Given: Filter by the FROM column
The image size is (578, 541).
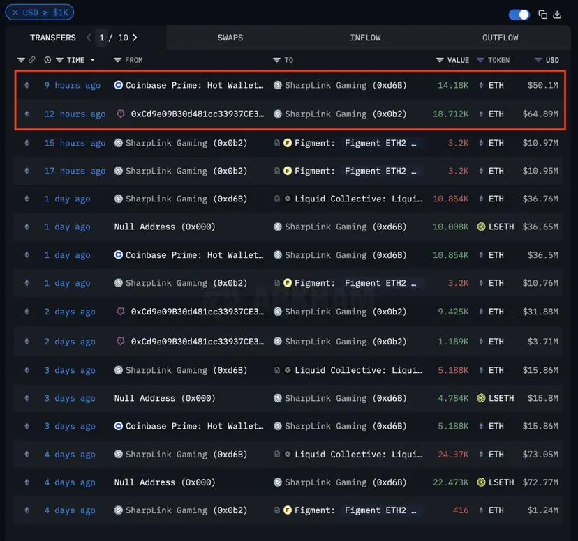Looking at the screenshot, I should pos(117,60).
